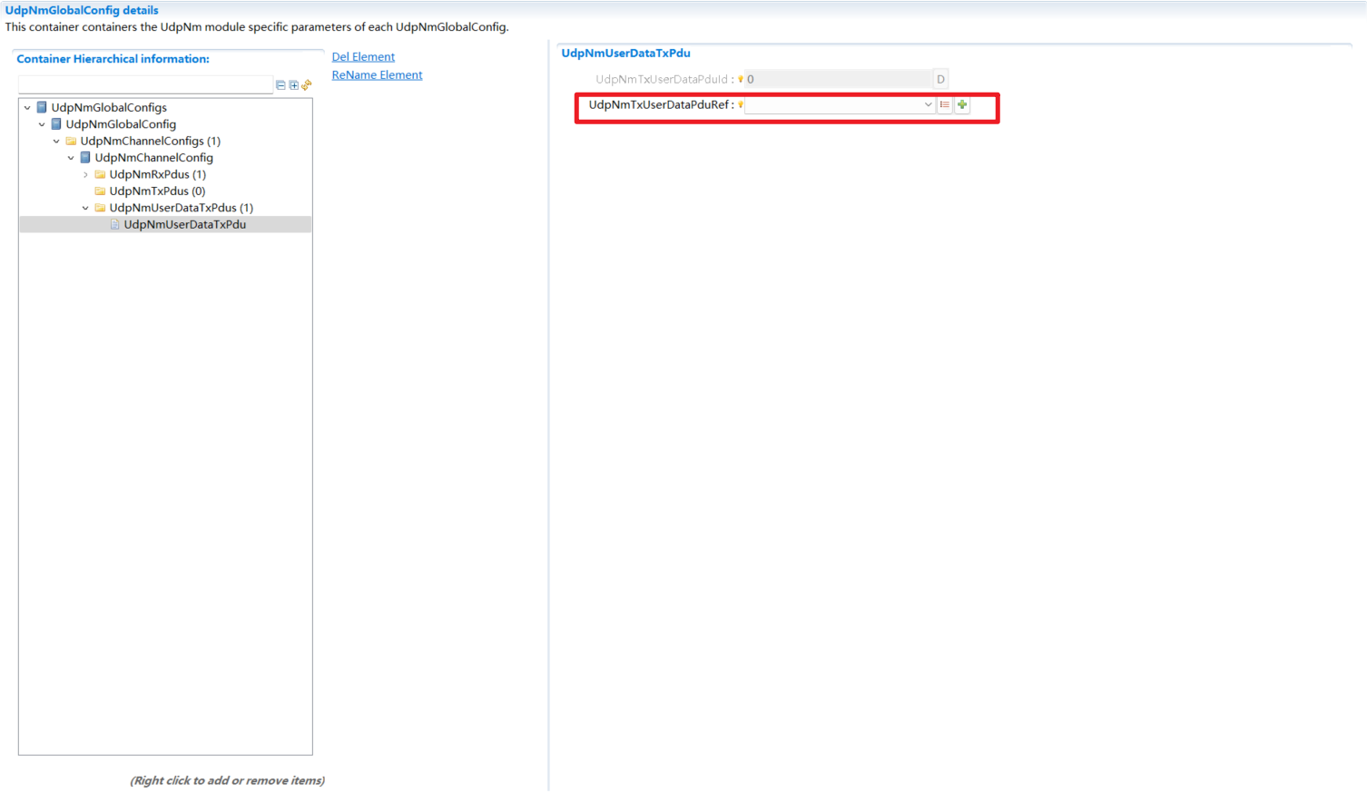Select the UdpNmChannelConfig tree item
This screenshot has height=793, width=1367.
[x=153, y=158]
